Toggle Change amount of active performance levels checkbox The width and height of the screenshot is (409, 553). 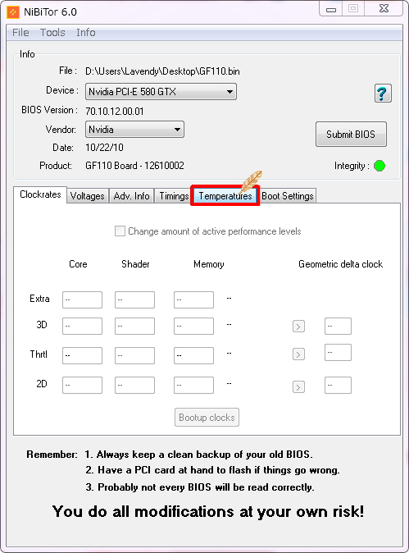(120, 231)
